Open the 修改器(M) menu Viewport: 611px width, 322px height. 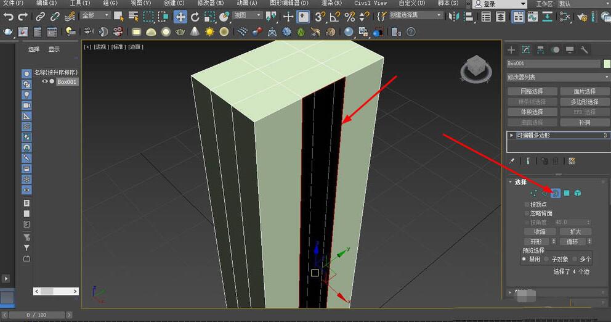pos(211,3)
